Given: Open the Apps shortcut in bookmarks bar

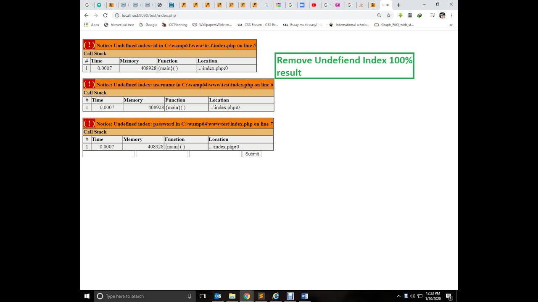Looking at the screenshot, I should point(92,25).
